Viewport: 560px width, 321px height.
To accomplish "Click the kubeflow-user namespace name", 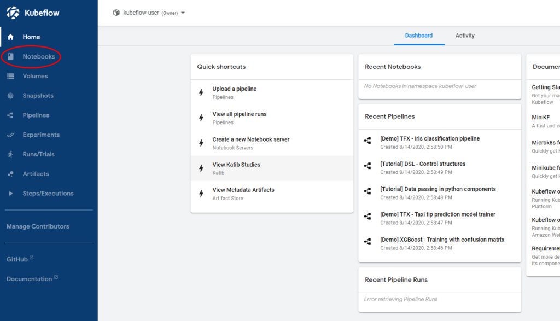I will tap(141, 13).
